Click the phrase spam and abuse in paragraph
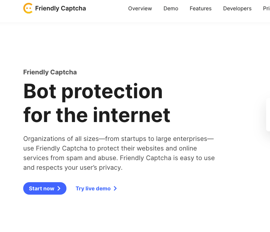270x232 pixels. pos(92,158)
